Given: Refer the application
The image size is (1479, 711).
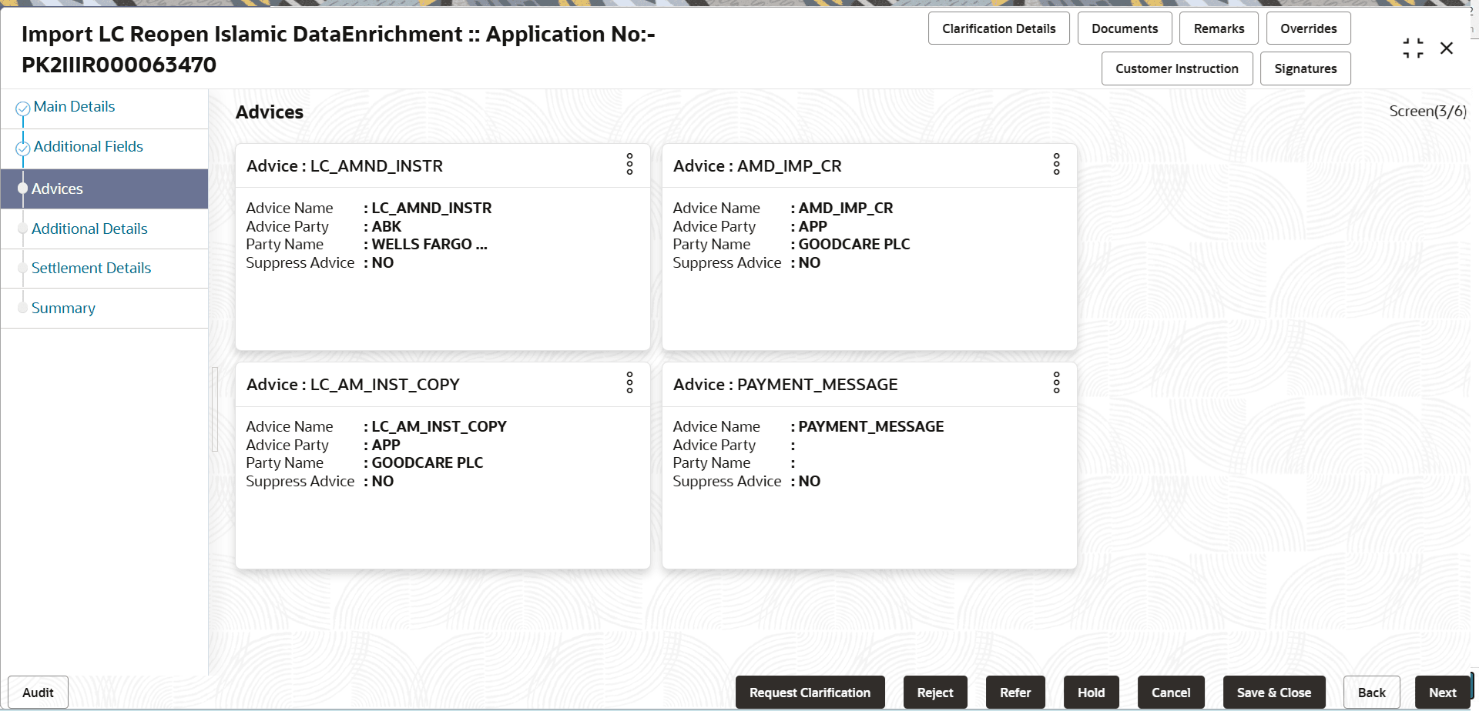Looking at the screenshot, I should coord(1015,693).
